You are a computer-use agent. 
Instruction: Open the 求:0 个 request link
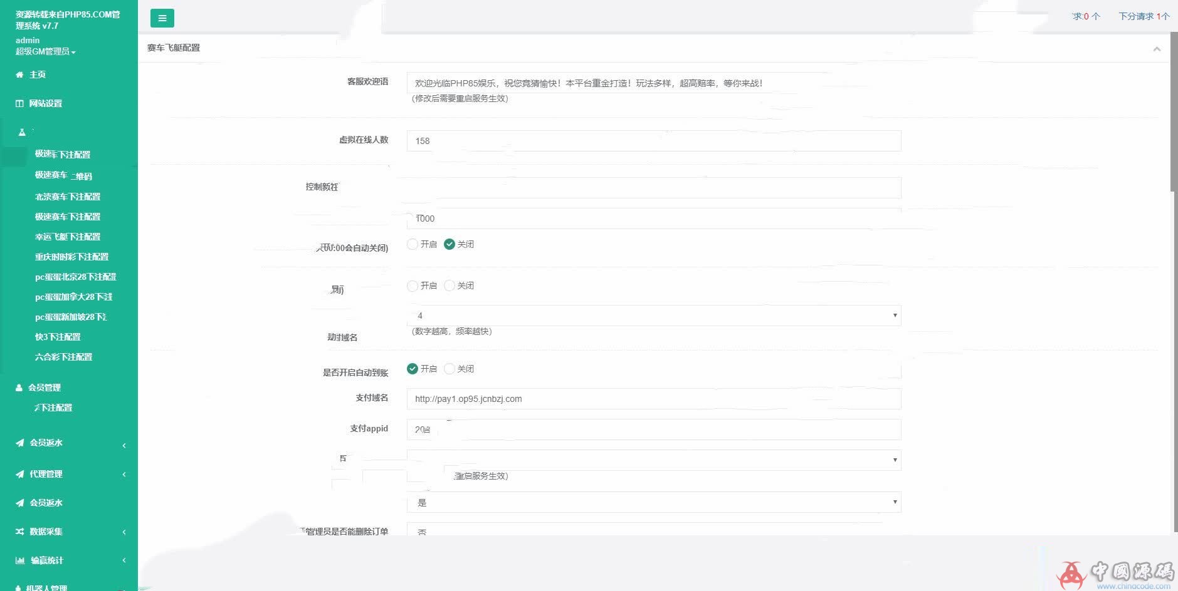[1086, 16]
